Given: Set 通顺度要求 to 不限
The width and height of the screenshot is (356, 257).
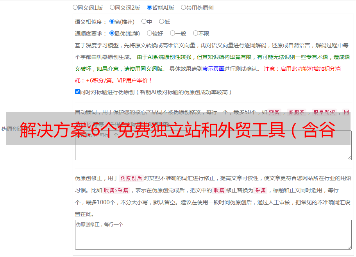Looking at the screenshot, I should tap(195, 33).
